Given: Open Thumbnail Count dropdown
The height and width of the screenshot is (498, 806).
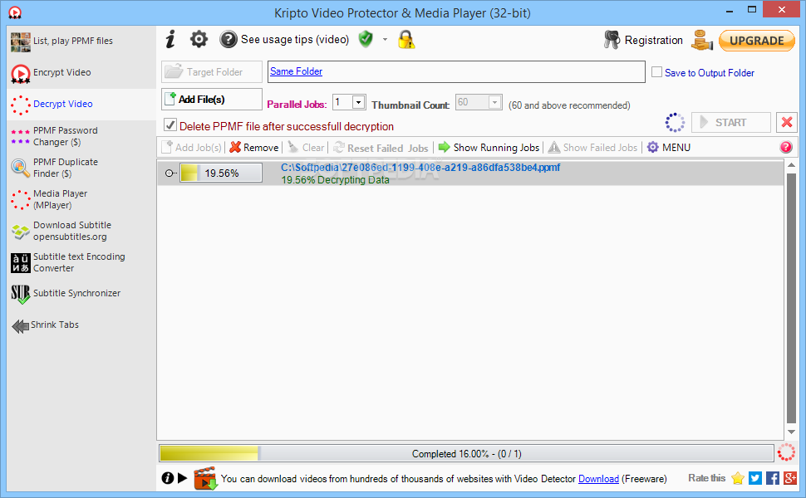Looking at the screenshot, I should (x=494, y=102).
